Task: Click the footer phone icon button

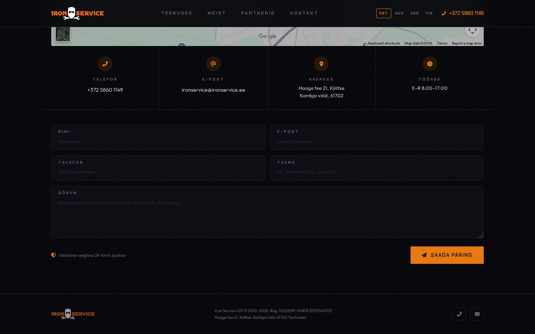Action: (459, 314)
